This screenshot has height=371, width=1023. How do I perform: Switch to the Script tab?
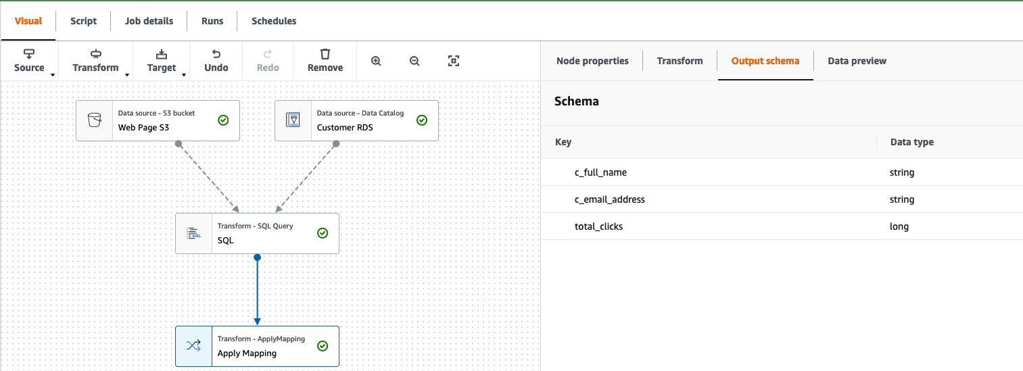point(84,21)
